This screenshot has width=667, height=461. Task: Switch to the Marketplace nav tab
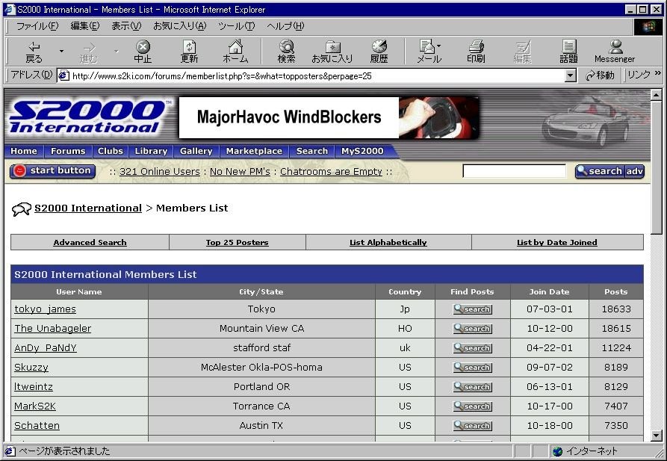pyautogui.click(x=254, y=151)
